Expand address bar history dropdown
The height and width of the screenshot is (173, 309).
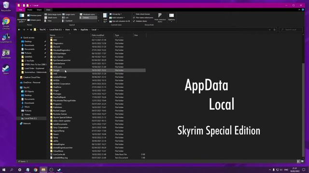[x=269, y=30]
